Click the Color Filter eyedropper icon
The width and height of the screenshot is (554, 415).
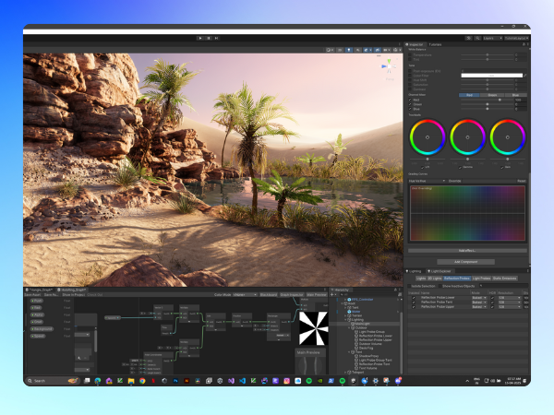pyautogui.click(x=525, y=76)
